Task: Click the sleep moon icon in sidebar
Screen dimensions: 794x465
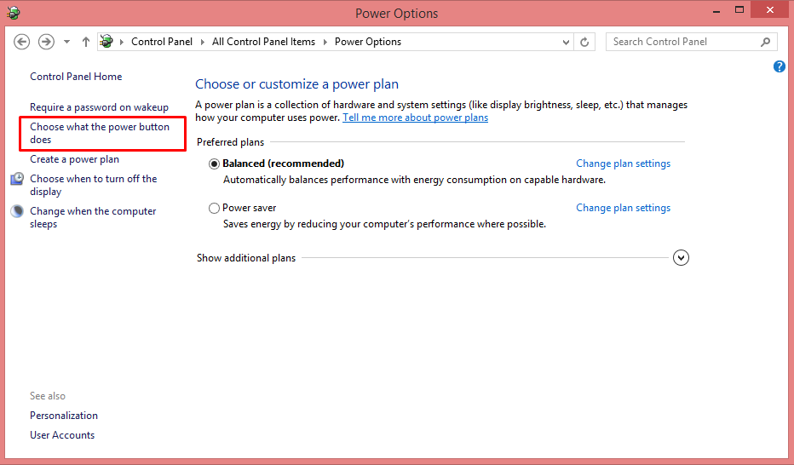Action: pos(17,211)
